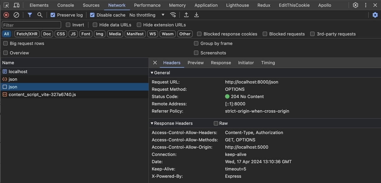Open the network search magnifier

[x=40, y=15]
